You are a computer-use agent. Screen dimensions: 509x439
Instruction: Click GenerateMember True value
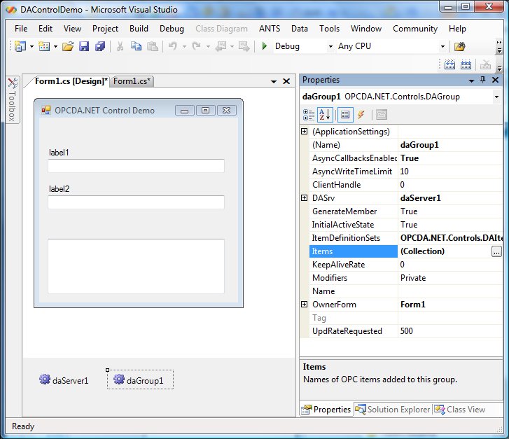tap(450, 211)
